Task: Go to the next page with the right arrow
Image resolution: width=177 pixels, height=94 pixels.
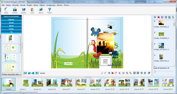Action: [x=33, y=73]
